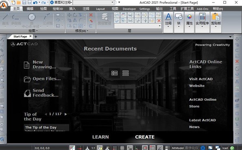
Task: Switch recent documents to simple list view
Action: 126,73
